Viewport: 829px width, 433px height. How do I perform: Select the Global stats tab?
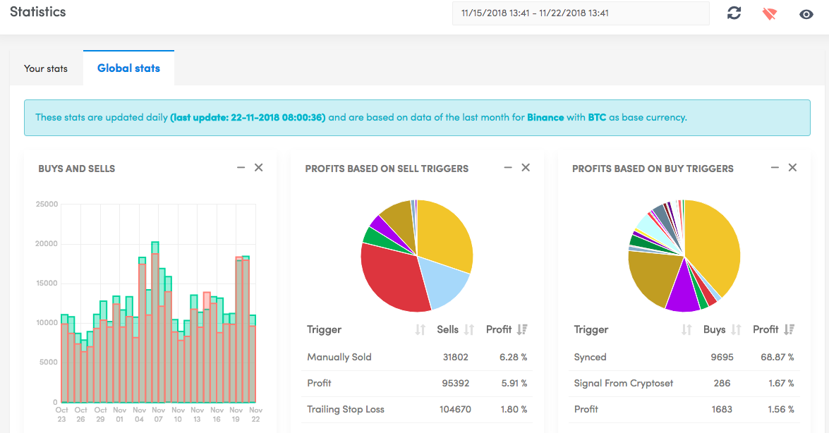128,68
